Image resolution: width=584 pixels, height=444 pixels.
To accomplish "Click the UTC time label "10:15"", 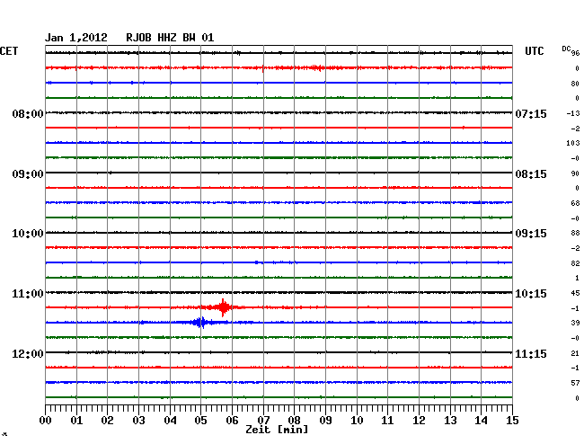I will tap(531, 294).
